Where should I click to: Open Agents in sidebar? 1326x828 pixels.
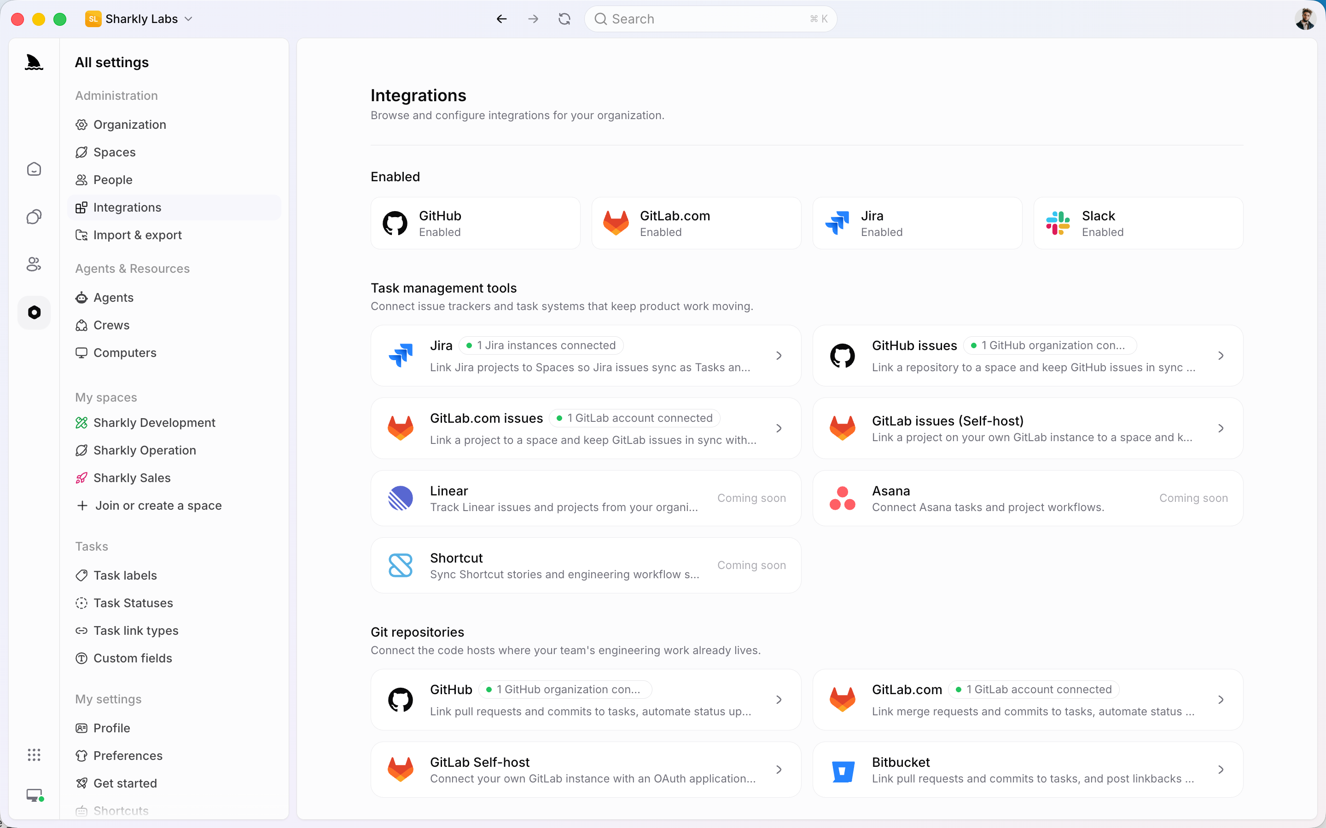174,297
